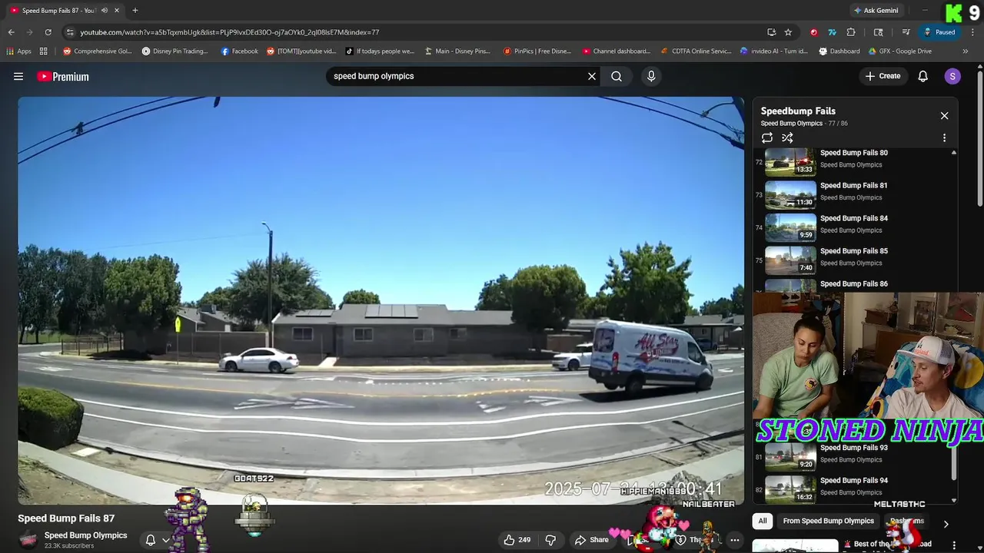Open Speed Bump Olympics link under playlist title
Viewport: 984px width, 553px height.
tap(791, 124)
